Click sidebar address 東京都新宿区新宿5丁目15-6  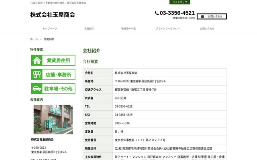pos(49,152)
